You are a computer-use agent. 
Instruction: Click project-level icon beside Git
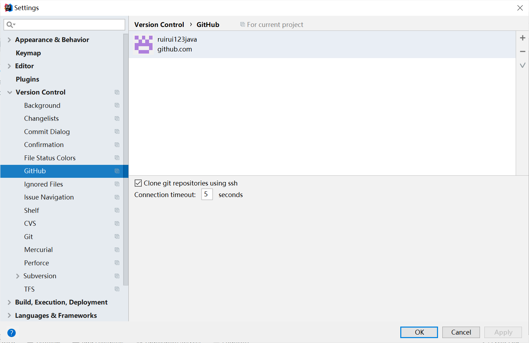click(117, 237)
